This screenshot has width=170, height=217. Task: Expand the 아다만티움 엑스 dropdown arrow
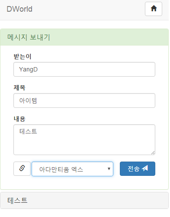pyautogui.click(x=109, y=168)
